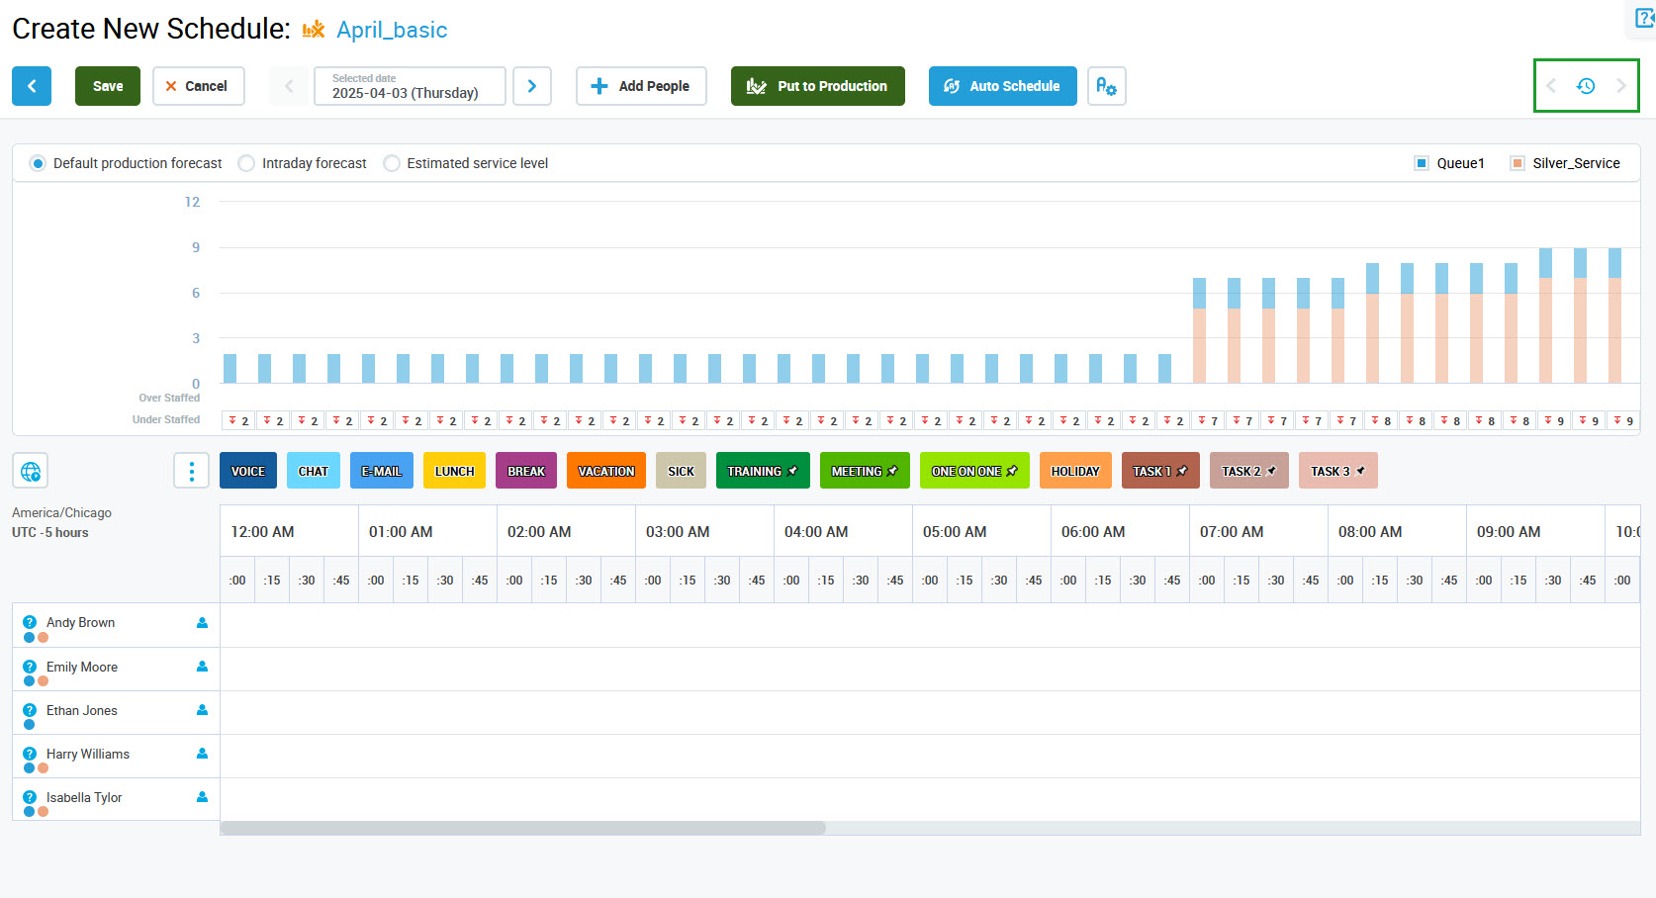The height and width of the screenshot is (898, 1656).
Task: Click the help icon beside Emily Moore
Action: coord(30,667)
